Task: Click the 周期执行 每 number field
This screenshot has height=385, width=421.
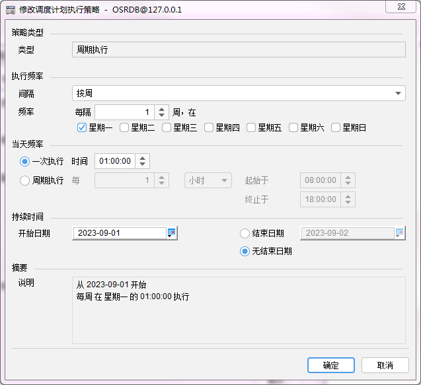Action: 124,180
